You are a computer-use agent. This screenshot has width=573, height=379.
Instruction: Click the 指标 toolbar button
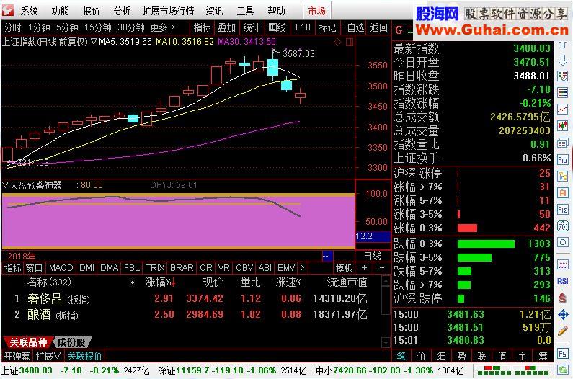tap(202, 27)
